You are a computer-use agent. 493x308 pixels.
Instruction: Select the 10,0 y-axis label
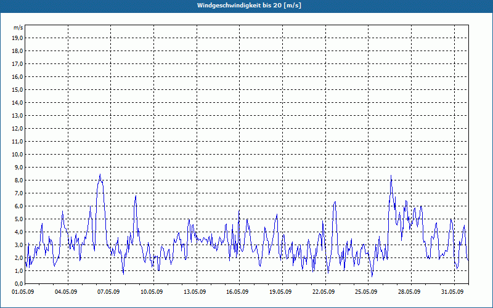[17, 155]
